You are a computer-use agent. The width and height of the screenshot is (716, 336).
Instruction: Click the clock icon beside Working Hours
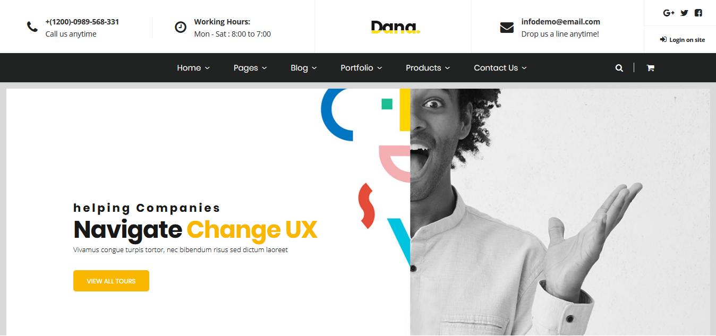coord(181,27)
